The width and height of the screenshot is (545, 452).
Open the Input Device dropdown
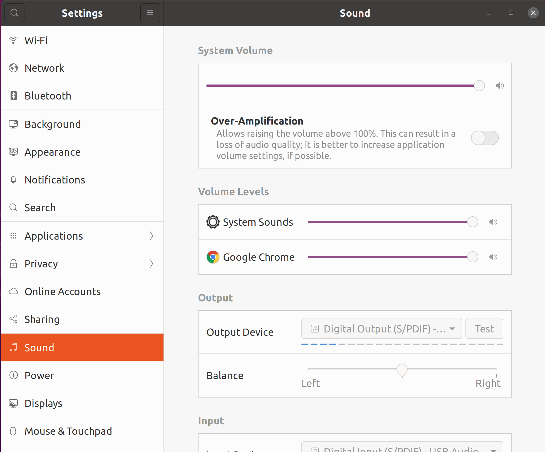click(402, 448)
